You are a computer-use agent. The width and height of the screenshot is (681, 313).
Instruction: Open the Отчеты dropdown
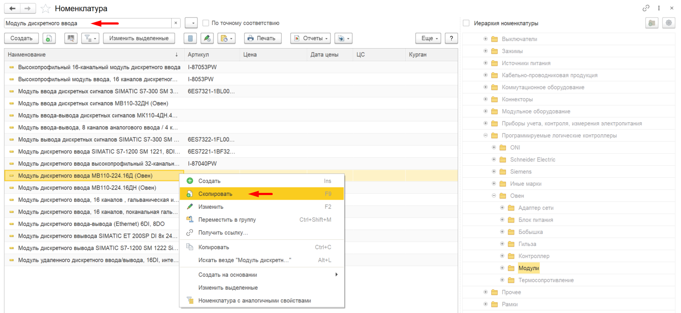coord(311,38)
